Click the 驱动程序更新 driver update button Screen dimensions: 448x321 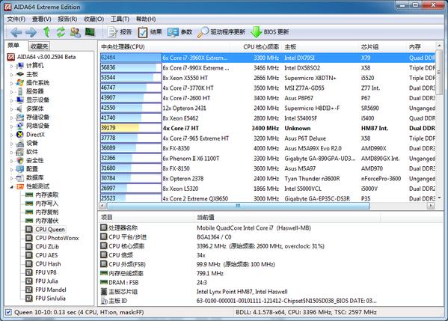tap(221, 32)
